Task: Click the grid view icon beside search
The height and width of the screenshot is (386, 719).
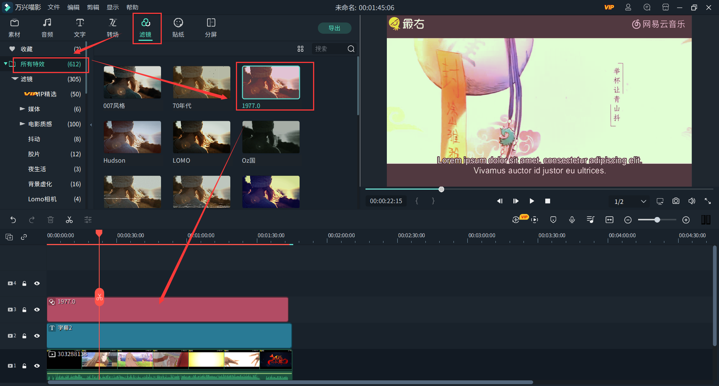Action: point(300,49)
